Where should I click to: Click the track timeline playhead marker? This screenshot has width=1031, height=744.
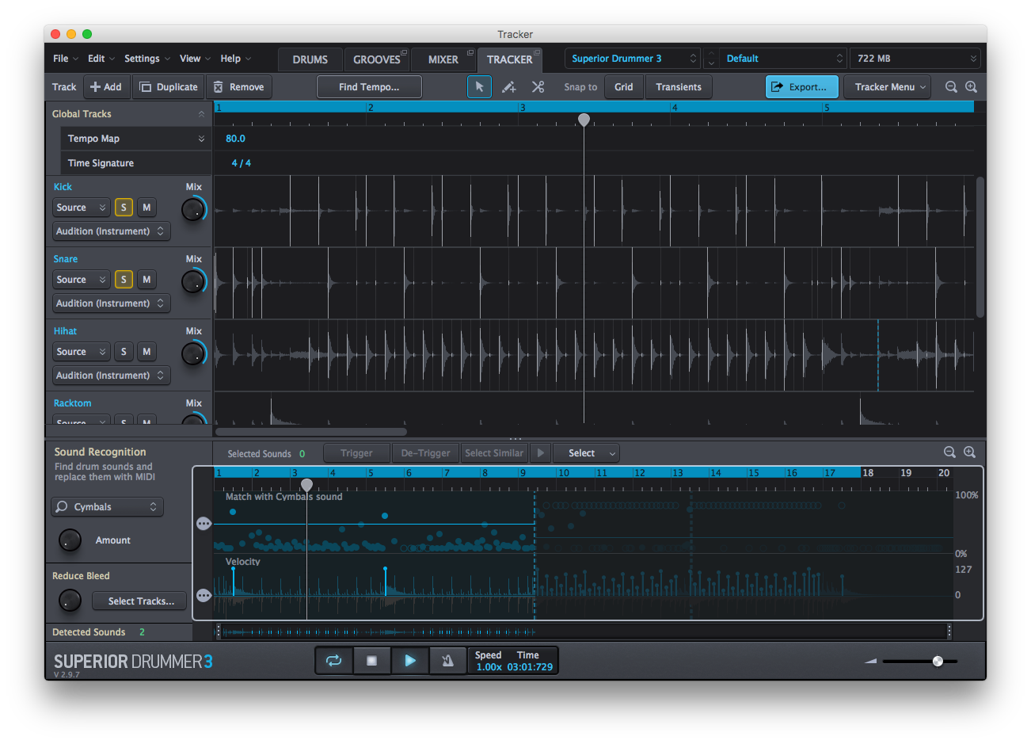tap(584, 120)
